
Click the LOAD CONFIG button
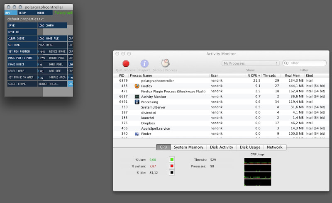click(52, 25)
